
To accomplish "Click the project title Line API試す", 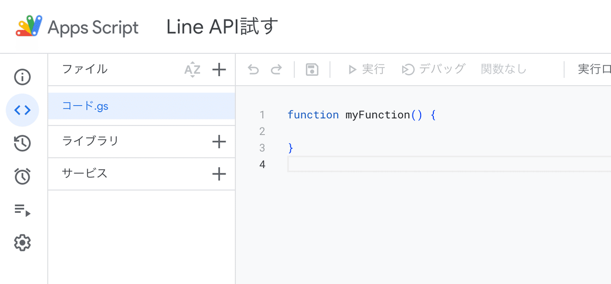I will (223, 26).
